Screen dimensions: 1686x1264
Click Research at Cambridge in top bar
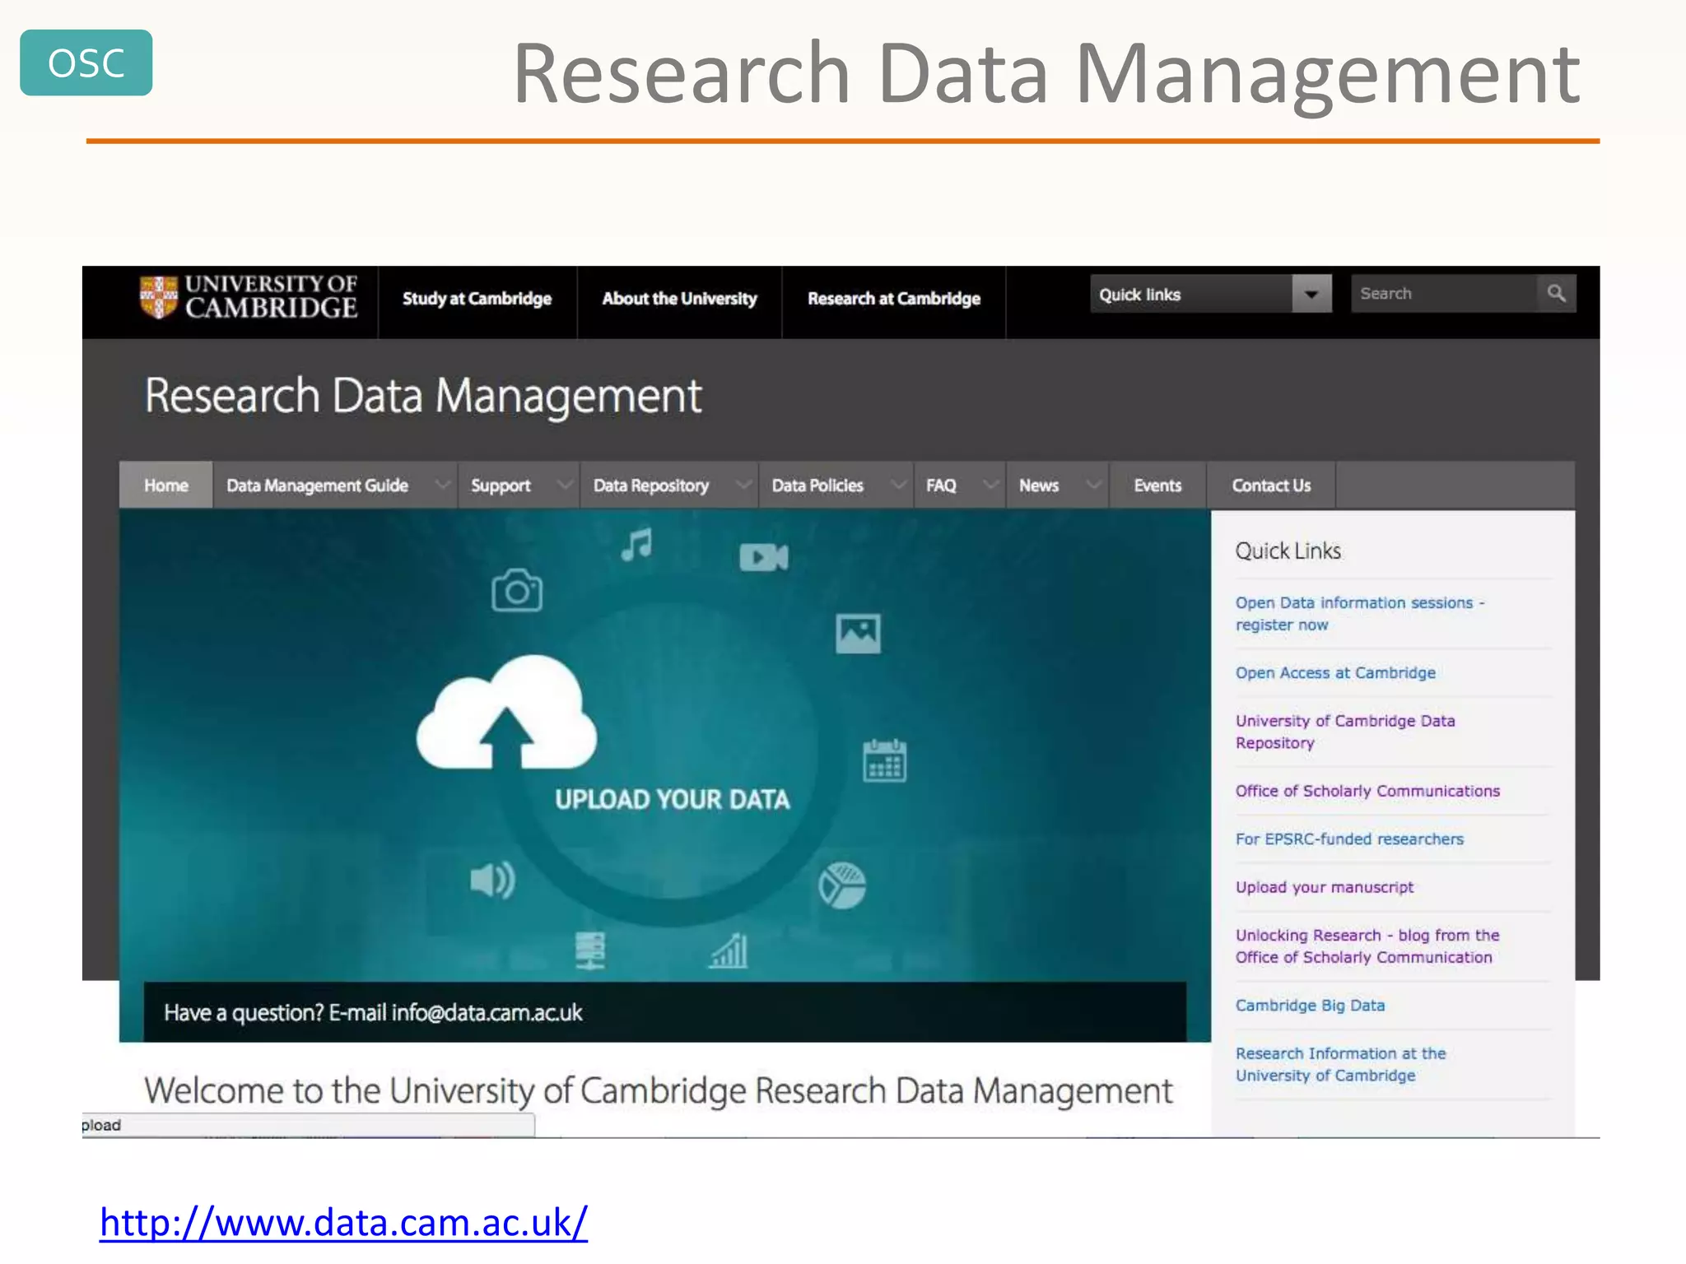tap(894, 299)
